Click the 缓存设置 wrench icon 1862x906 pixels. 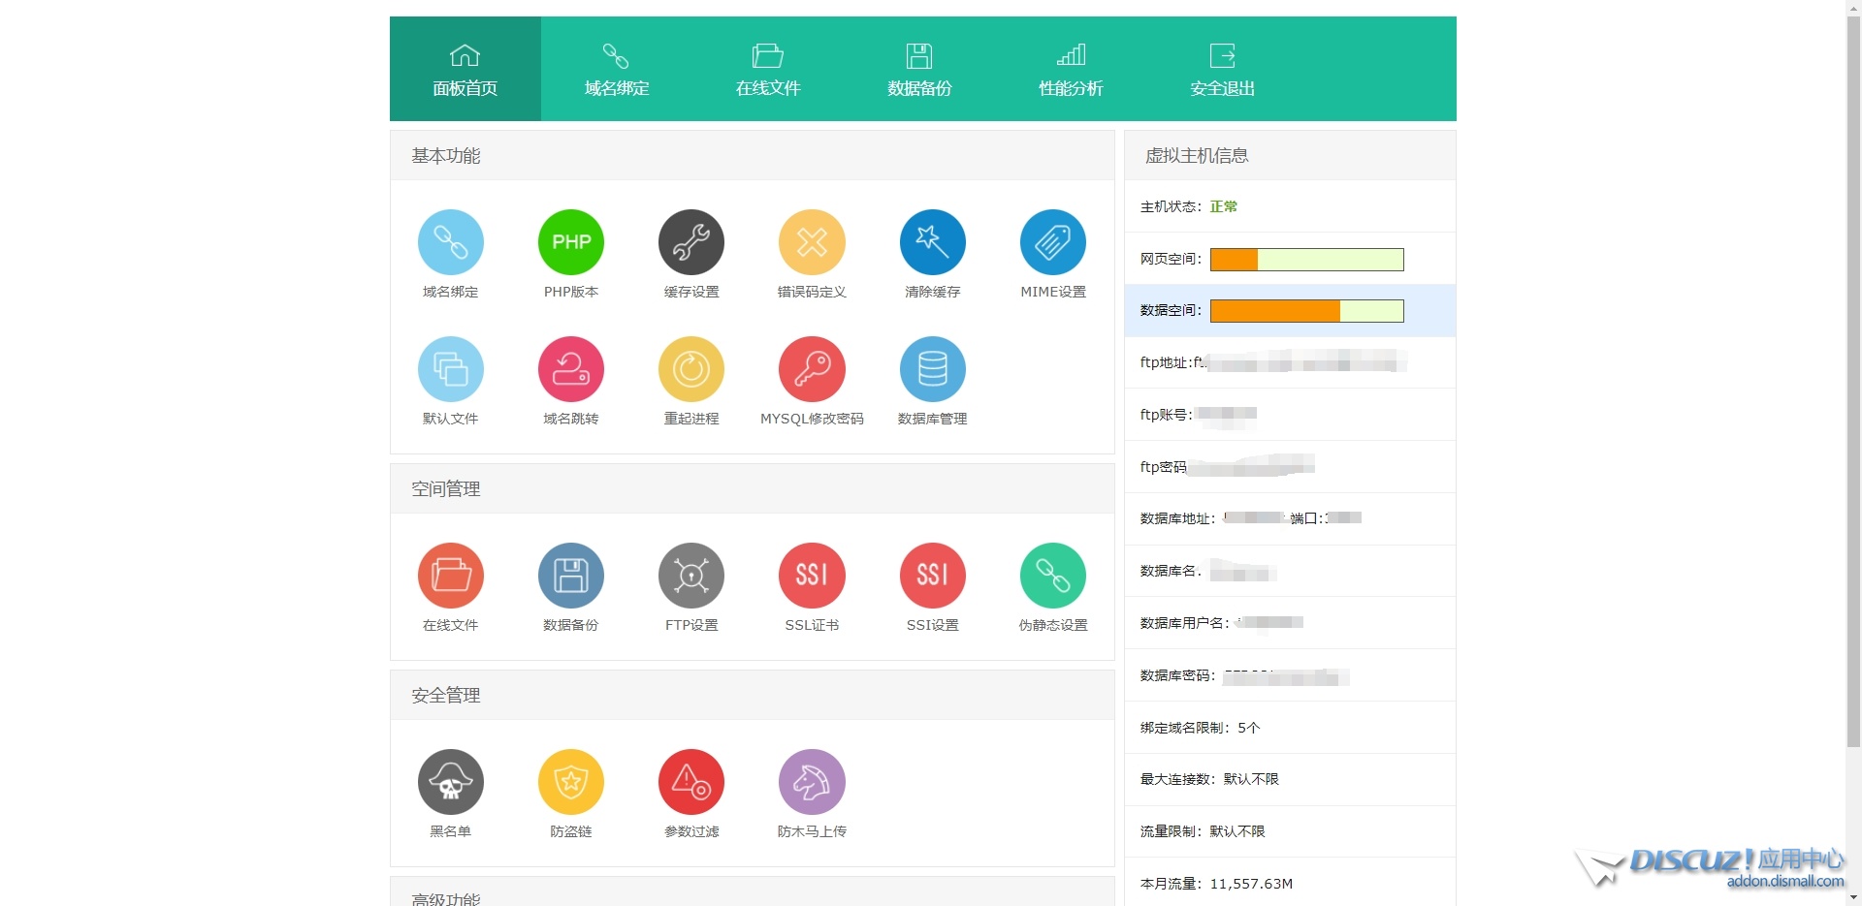click(x=690, y=242)
